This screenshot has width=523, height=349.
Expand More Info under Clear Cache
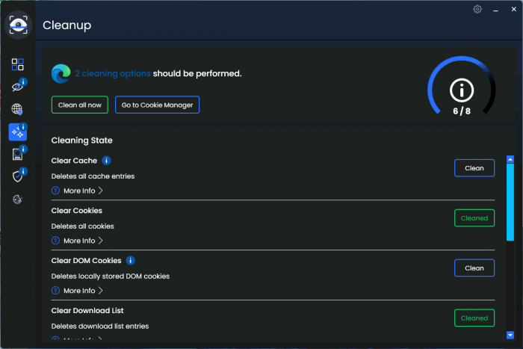click(x=78, y=191)
